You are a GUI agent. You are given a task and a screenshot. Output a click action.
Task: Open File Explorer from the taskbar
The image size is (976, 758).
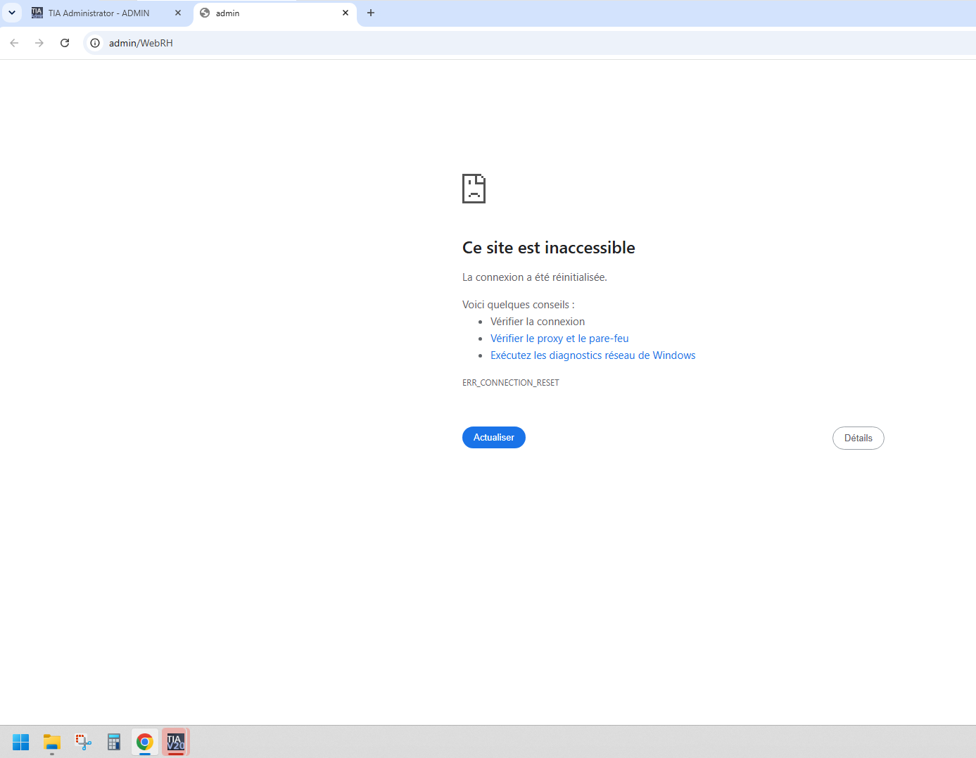(x=52, y=742)
